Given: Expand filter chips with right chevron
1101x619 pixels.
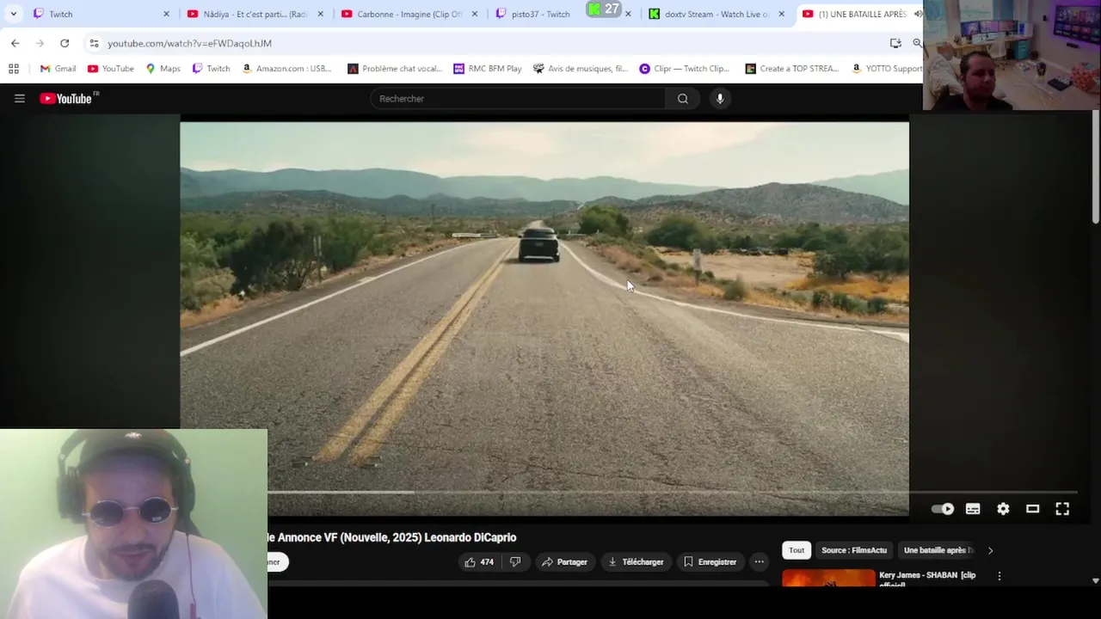Looking at the screenshot, I should click(x=990, y=550).
